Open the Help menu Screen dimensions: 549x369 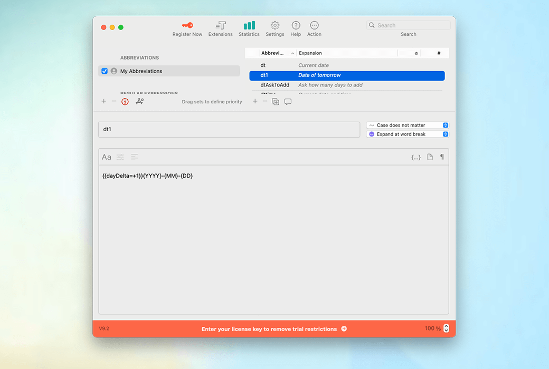point(296,28)
